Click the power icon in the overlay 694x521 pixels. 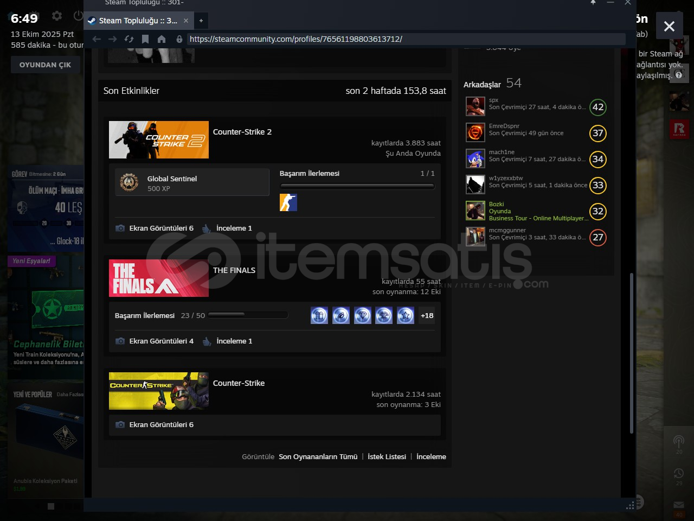(x=79, y=16)
